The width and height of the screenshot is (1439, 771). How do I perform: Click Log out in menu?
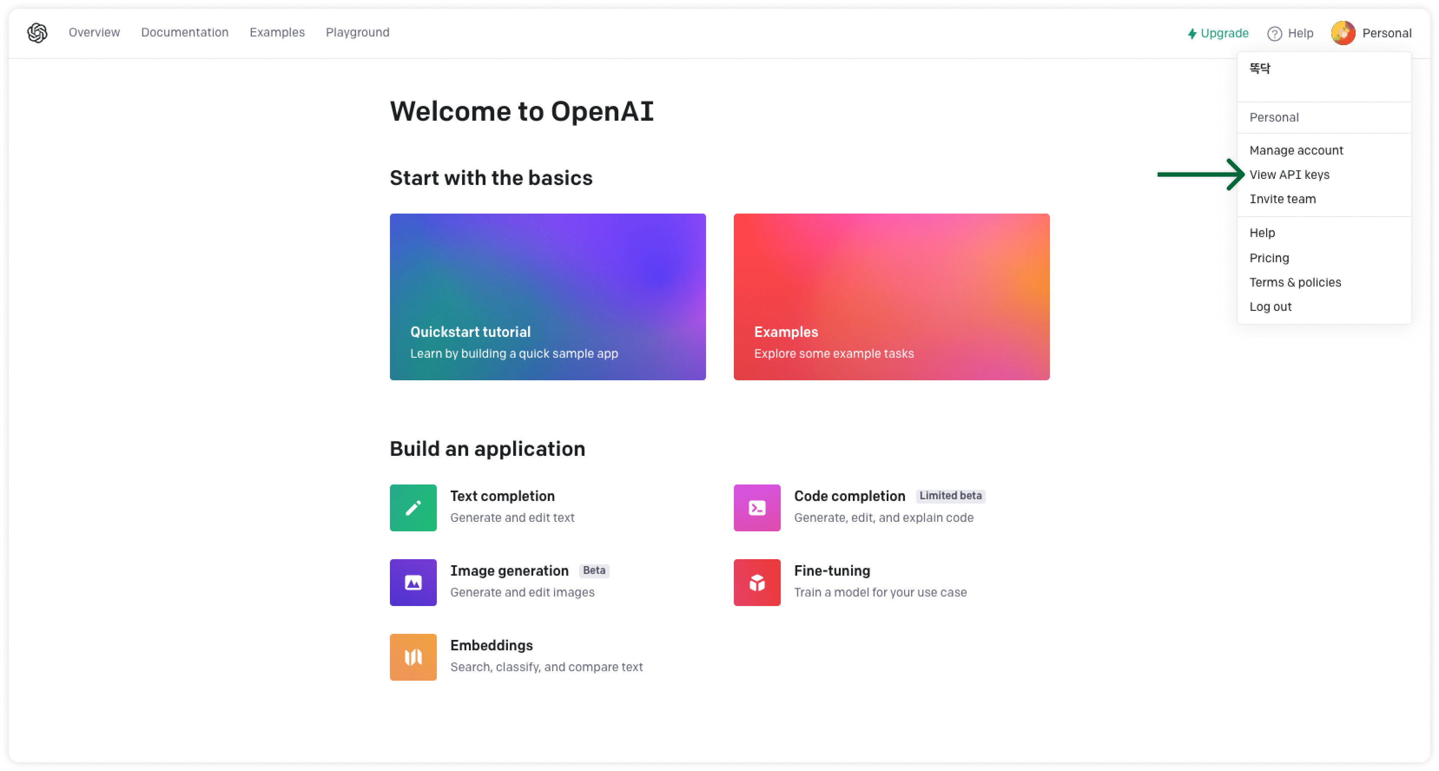click(1270, 306)
